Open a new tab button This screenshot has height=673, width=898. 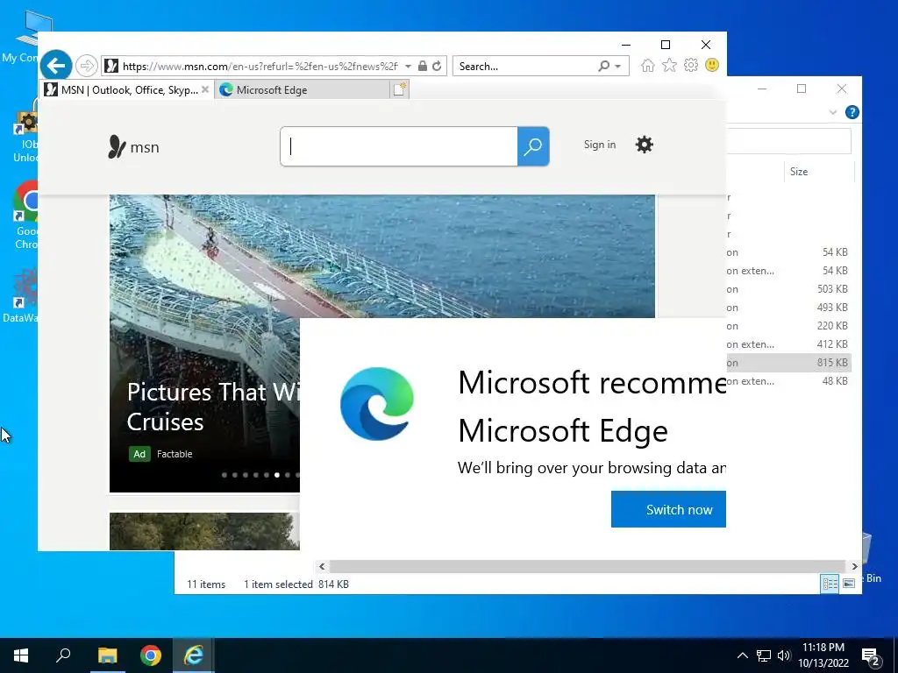pos(400,89)
